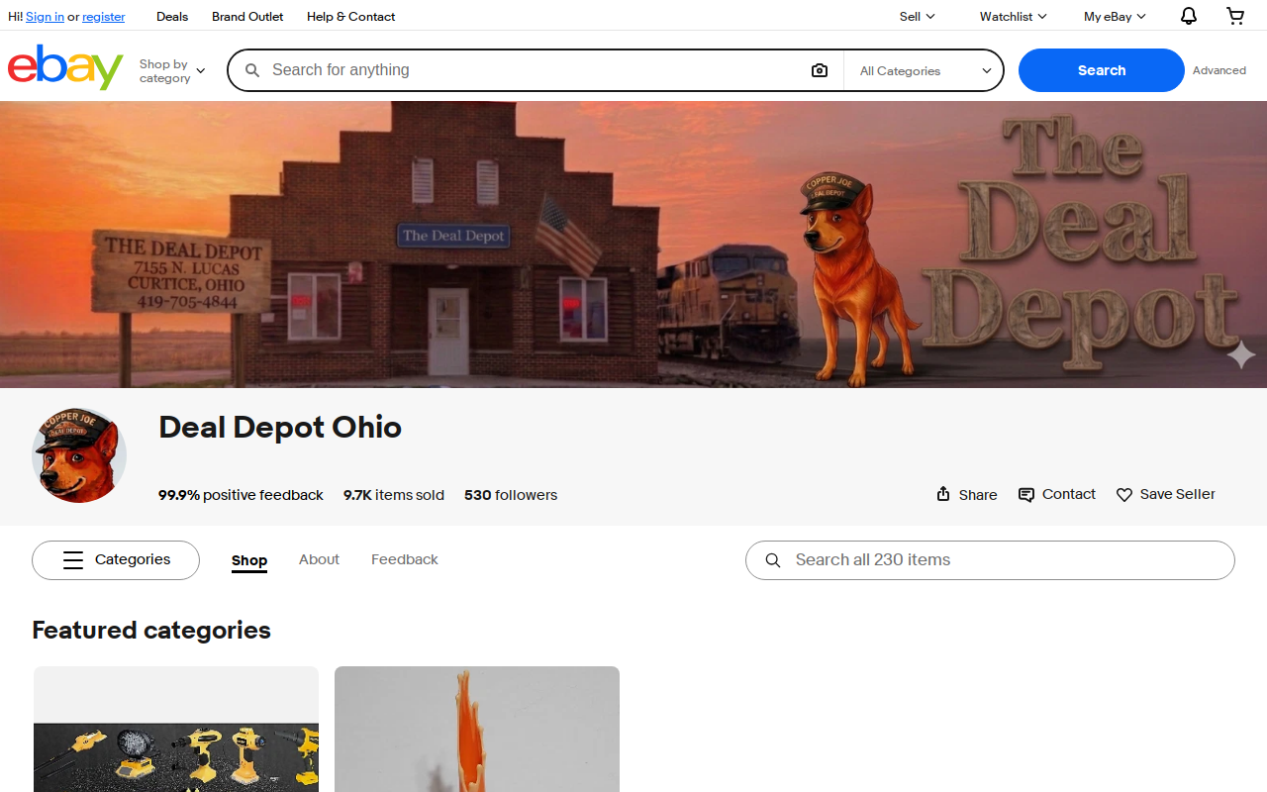The image size is (1267, 792).
Task: Click the 530 followers text
Action: [511, 495]
